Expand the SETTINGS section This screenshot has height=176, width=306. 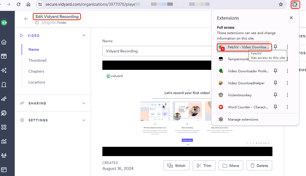pyautogui.click(x=84, y=120)
